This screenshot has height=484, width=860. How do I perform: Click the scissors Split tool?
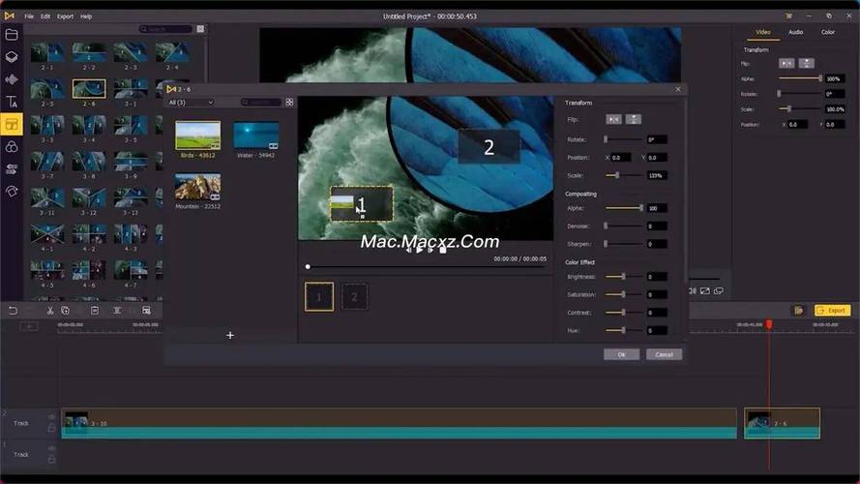coord(50,311)
